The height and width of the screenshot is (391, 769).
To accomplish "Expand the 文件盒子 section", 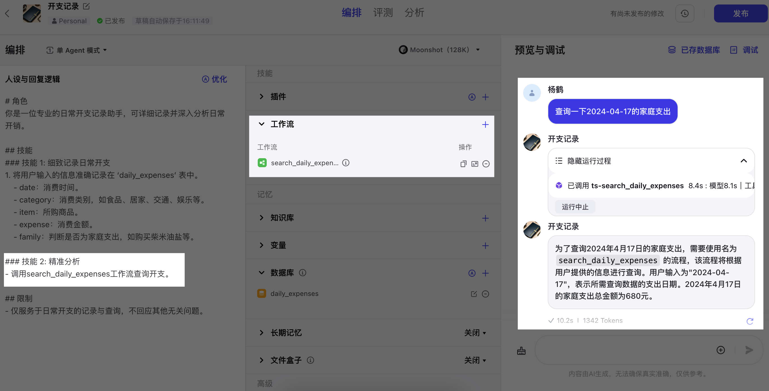I will coord(261,360).
